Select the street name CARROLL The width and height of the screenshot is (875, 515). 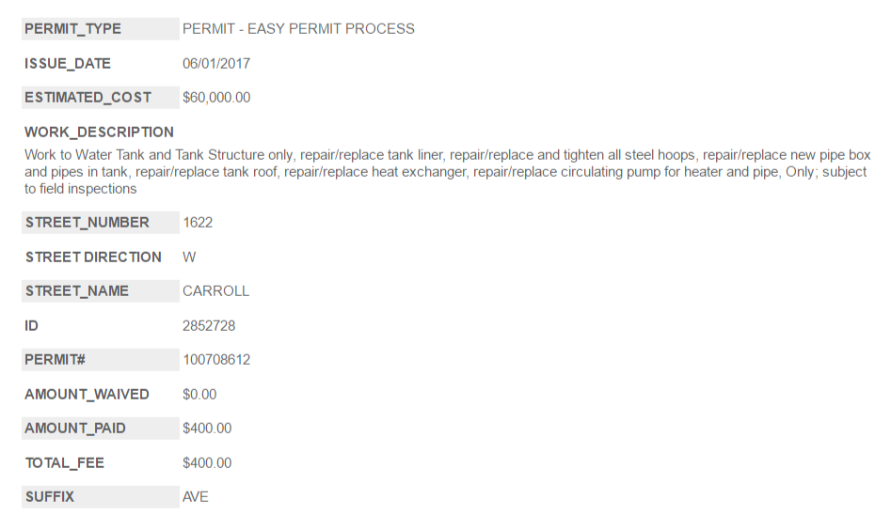215,291
